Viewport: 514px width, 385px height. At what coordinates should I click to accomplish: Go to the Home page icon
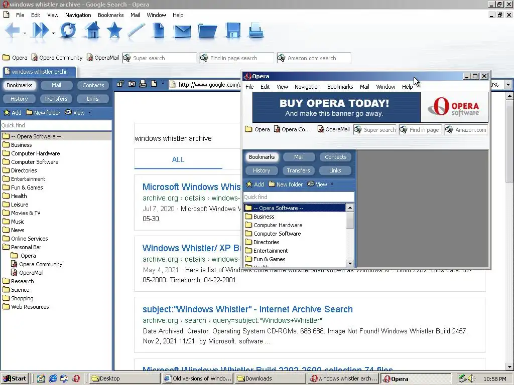pos(92,31)
